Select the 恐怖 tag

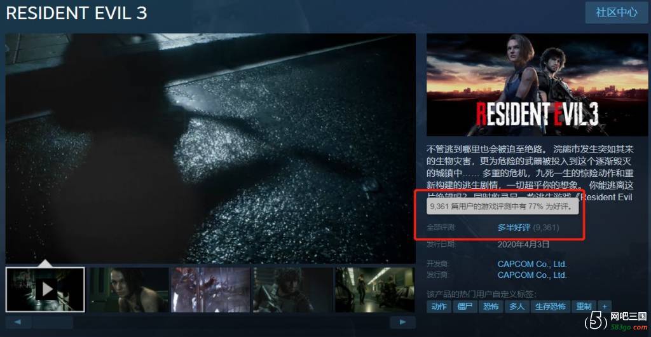coord(490,306)
